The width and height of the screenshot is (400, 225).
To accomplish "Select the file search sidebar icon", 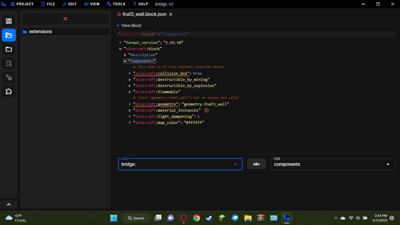I will coord(9,63).
